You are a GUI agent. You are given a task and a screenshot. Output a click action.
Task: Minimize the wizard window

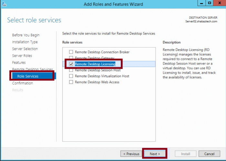point(201,3)
